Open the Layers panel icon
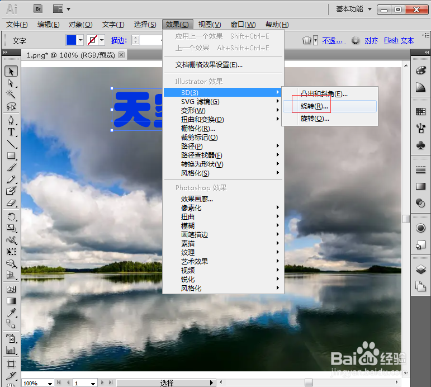The width and height of the screenshot is (431, 387). pos(420,269)
